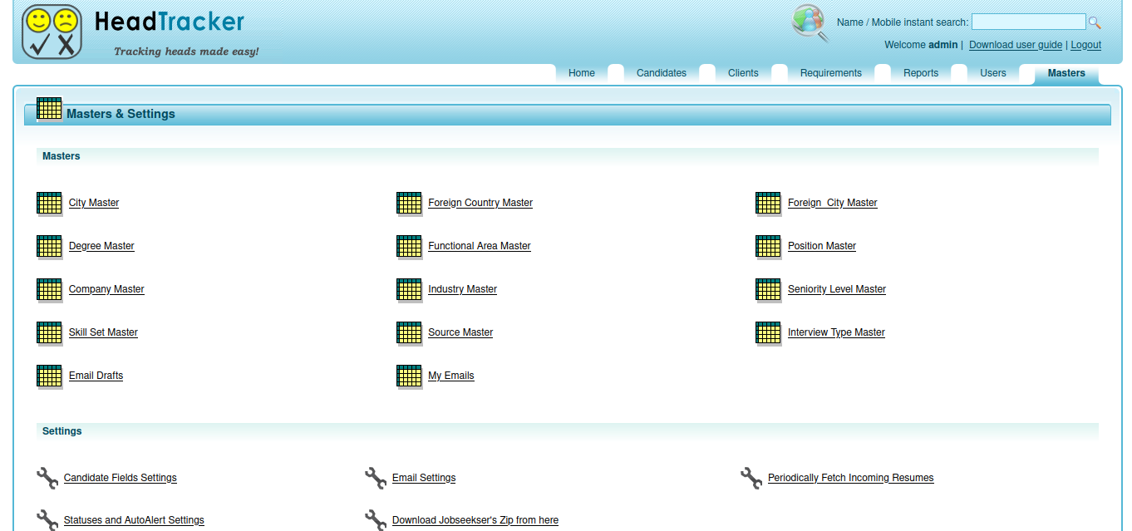
Task: Open the City Master link
Action: 94,203
